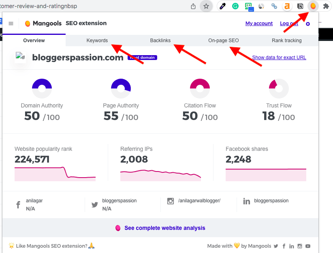Open the orange 'a' extension icon
The height and width of the screenshot is (253, 333).
[x=287, y=6]
